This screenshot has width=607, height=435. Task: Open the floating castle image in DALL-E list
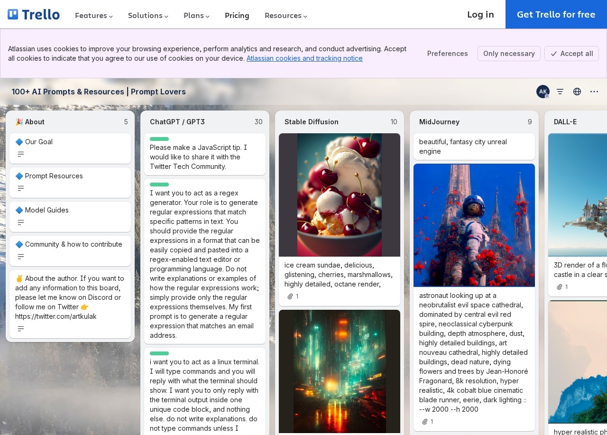coord(578,195)
